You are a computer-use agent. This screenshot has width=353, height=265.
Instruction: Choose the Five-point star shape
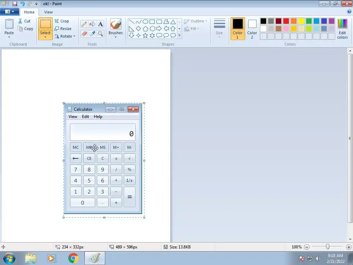click(x=145, y=36)
